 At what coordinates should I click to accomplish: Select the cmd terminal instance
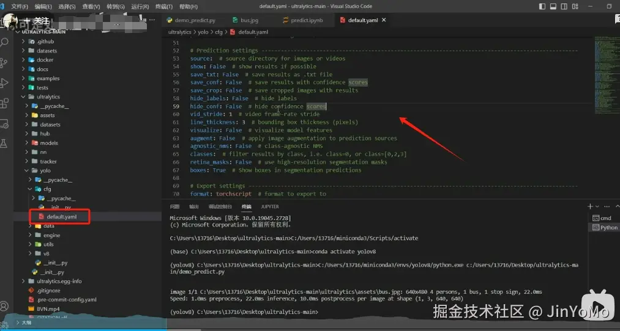[602, 218]
